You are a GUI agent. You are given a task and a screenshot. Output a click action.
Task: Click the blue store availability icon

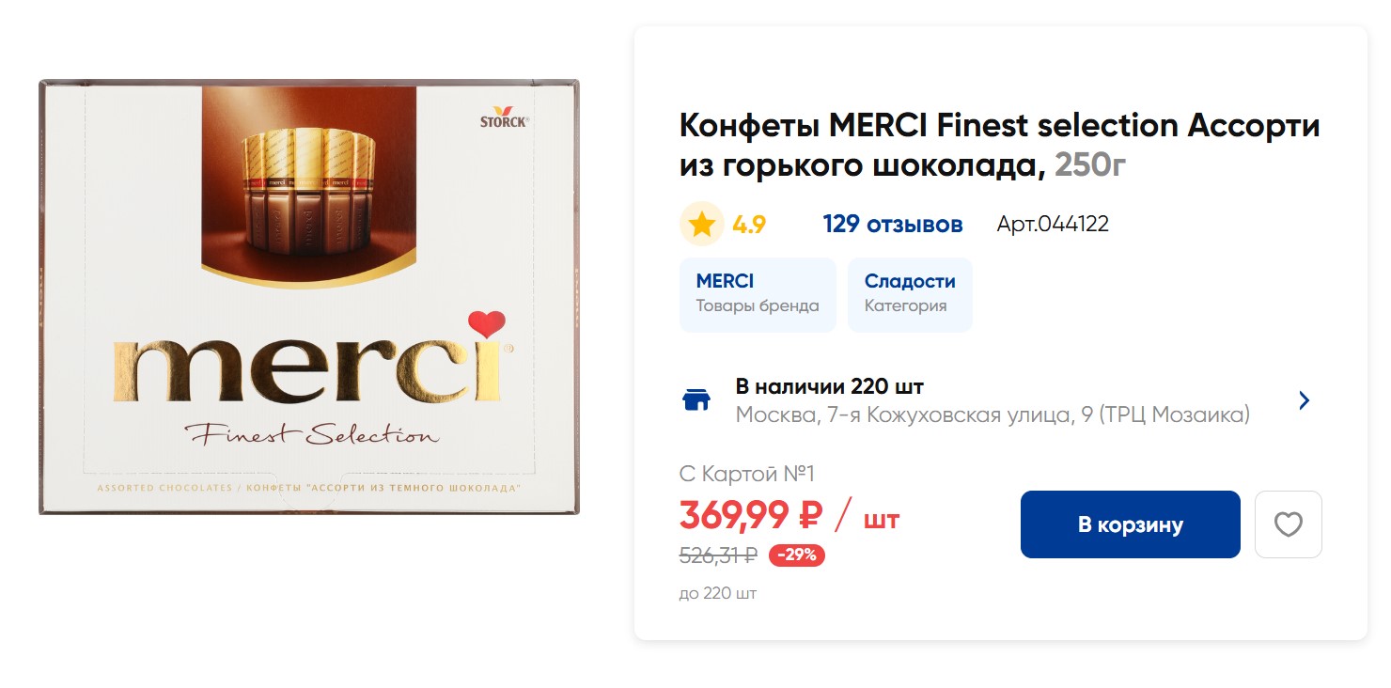point(695,400)
